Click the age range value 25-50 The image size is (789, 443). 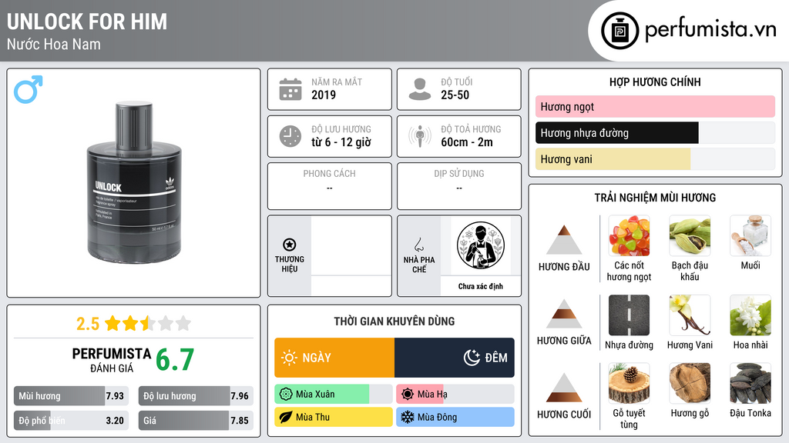pos(455,95)
